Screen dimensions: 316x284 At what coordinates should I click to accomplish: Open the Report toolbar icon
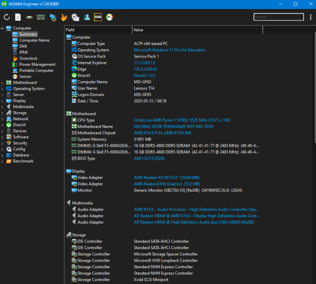18,17
